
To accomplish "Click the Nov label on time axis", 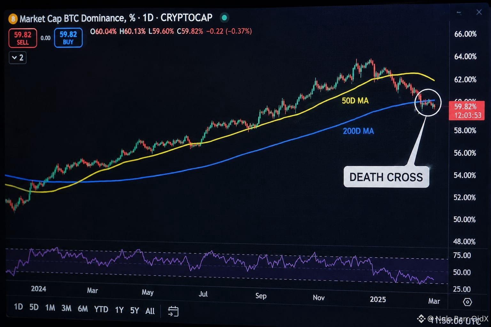I will tap(319, 298).
